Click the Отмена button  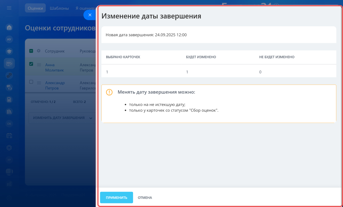[145, 198]
